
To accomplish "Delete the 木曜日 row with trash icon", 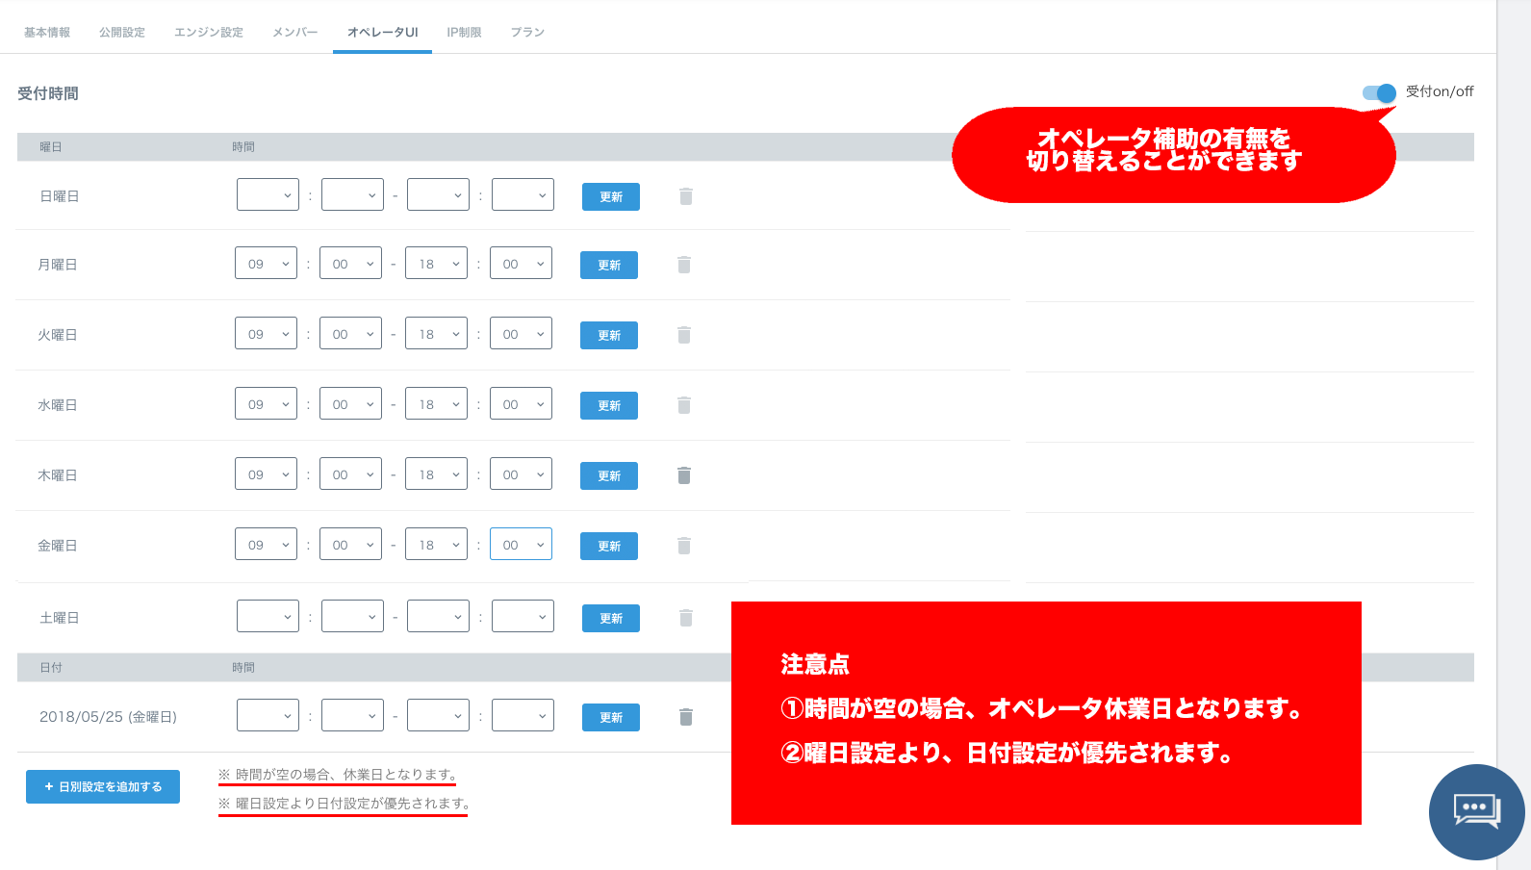I will point(684,475).
